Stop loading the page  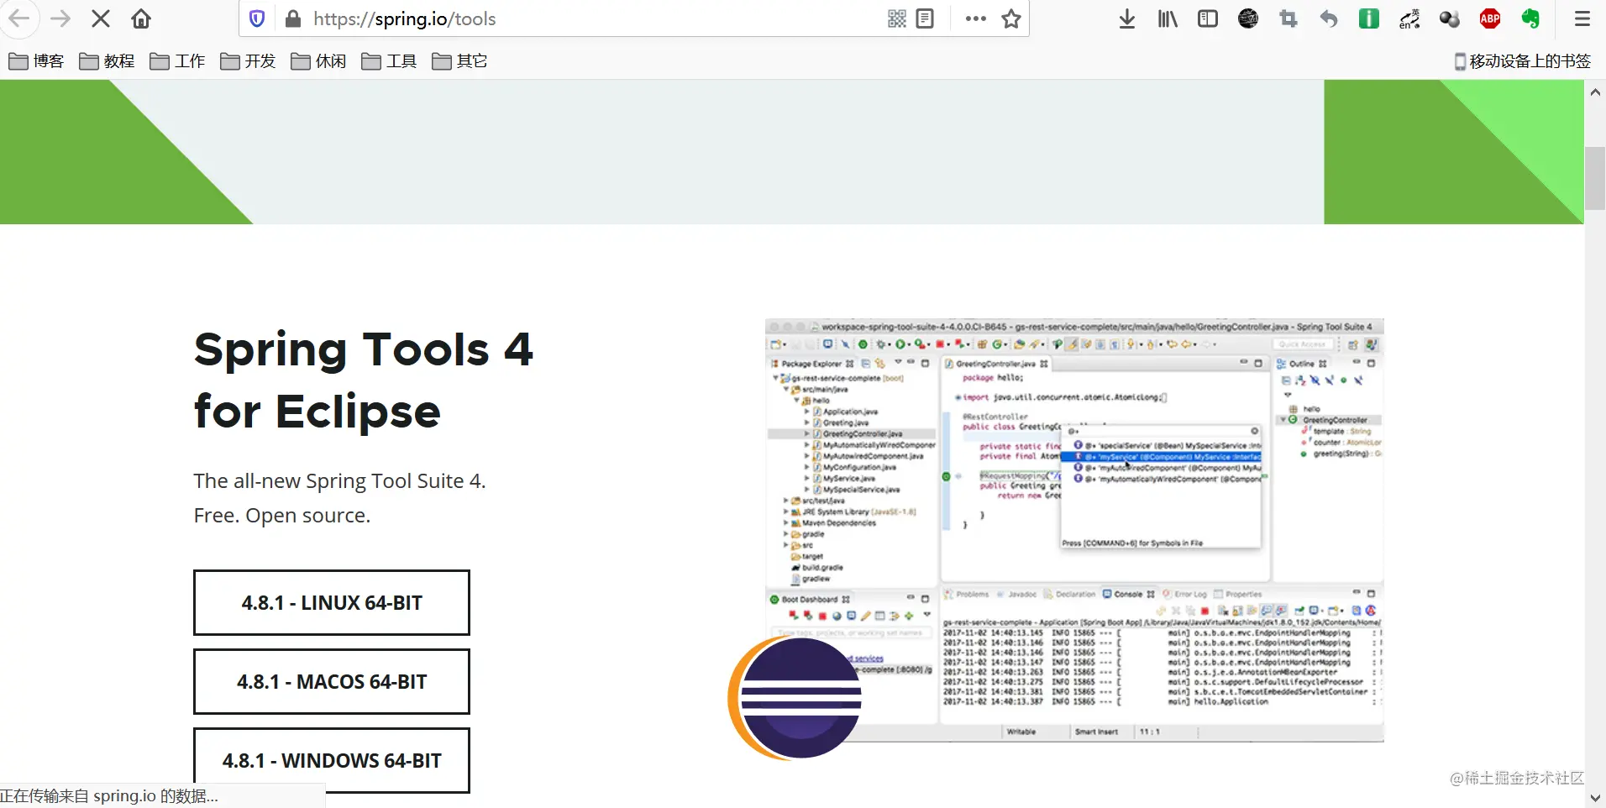101,18
